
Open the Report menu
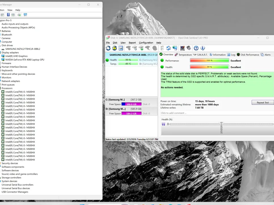click(x=132, y=43)
